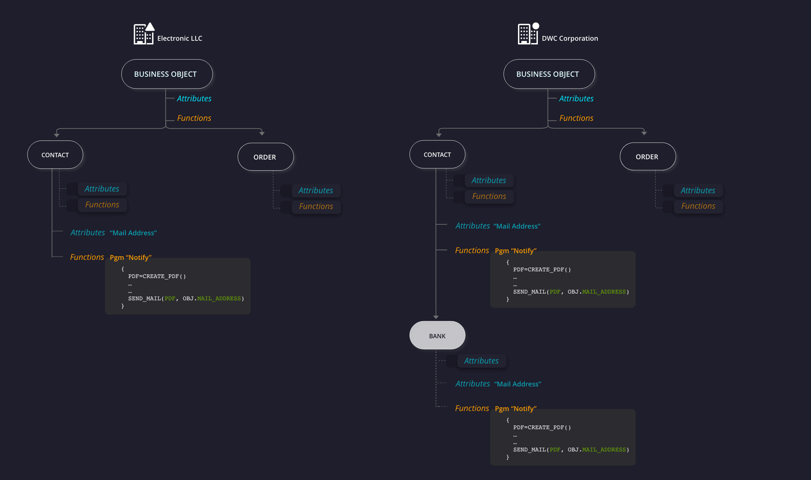Select the grey BANK node
This screenshot has height=480, width=811.
(437, 336)
